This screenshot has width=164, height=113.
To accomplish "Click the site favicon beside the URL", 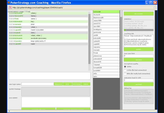I will 10,8.
